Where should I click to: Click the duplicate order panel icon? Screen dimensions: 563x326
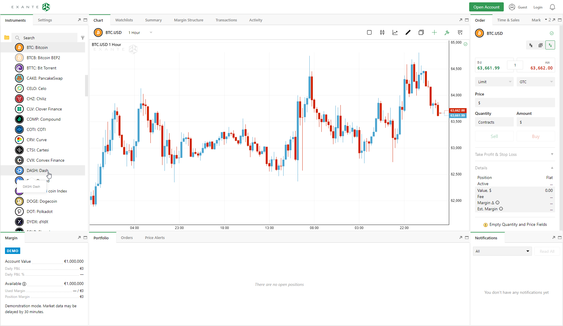point(540,45)
